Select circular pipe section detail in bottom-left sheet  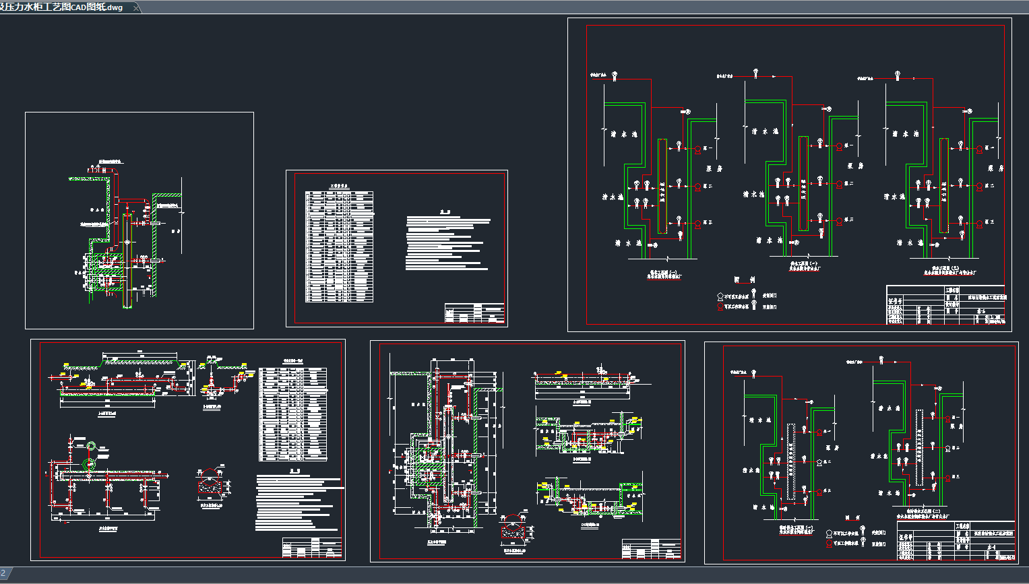tap(210, 484)
